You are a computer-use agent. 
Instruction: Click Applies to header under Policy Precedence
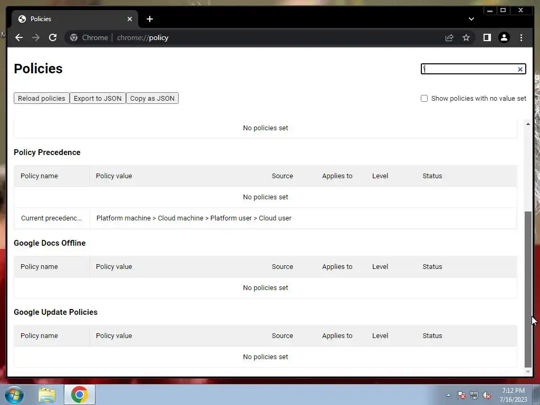pyautogui.click(x=337, y=176)
